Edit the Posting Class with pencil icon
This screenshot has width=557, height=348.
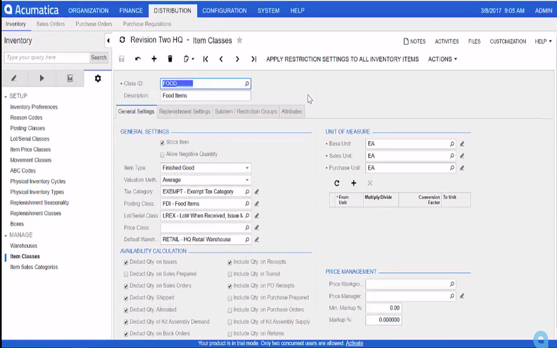click(256, 204)
